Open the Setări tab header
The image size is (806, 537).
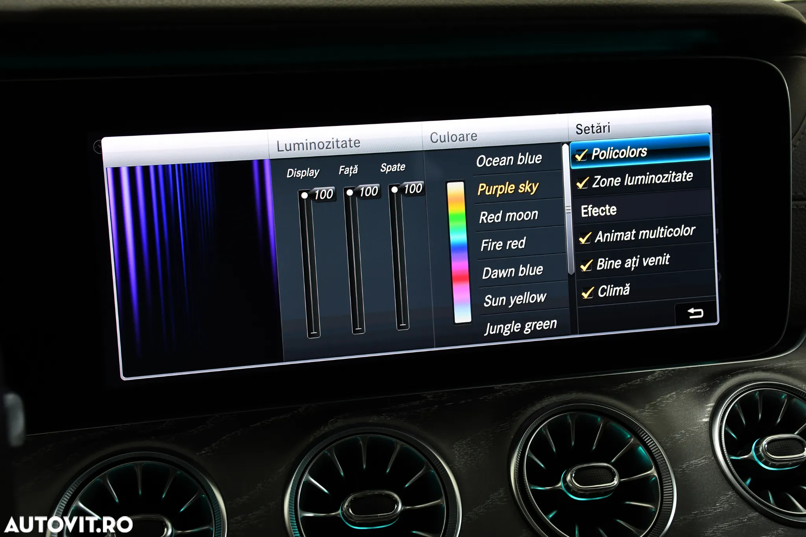593,128
